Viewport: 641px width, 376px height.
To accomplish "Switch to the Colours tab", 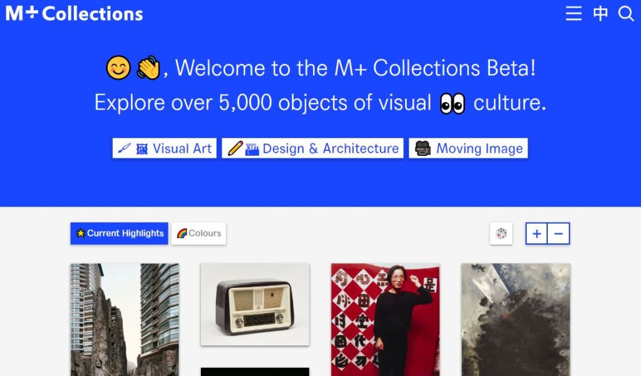I will pyautogui.click(x=198, y=233).
